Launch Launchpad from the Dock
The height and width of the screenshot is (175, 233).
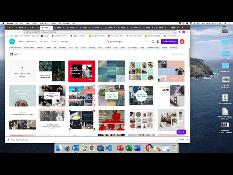point(67,148)
